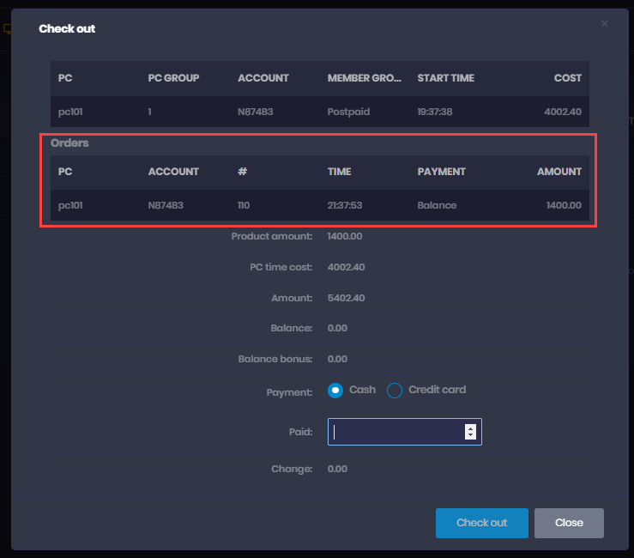Screen dimensions: 634x558
Task: Click the PAYMENT header in Orders table
Action: coord(441,172)
